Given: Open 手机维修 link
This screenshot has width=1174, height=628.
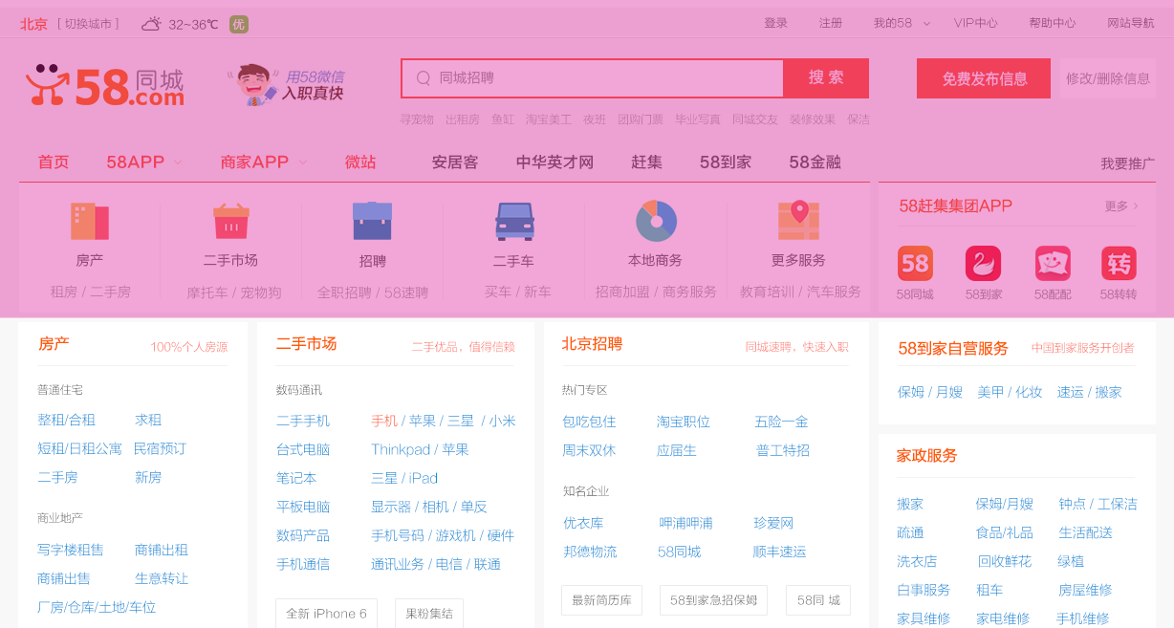Looking at the screenshot, I should (x=1083, y=618).
